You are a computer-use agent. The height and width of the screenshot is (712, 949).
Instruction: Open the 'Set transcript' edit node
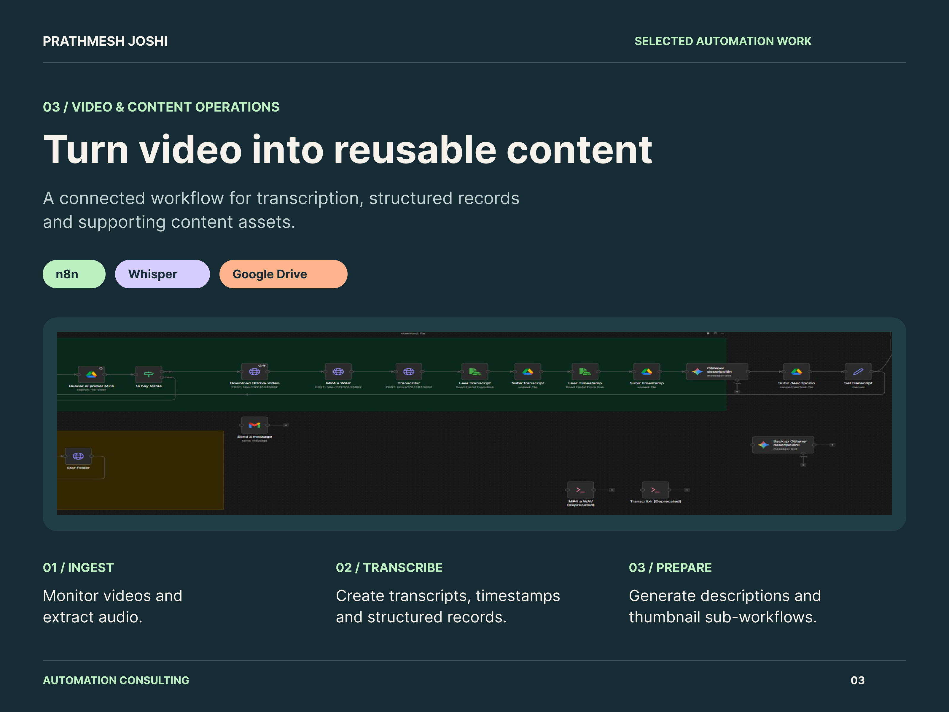point(858,372)
